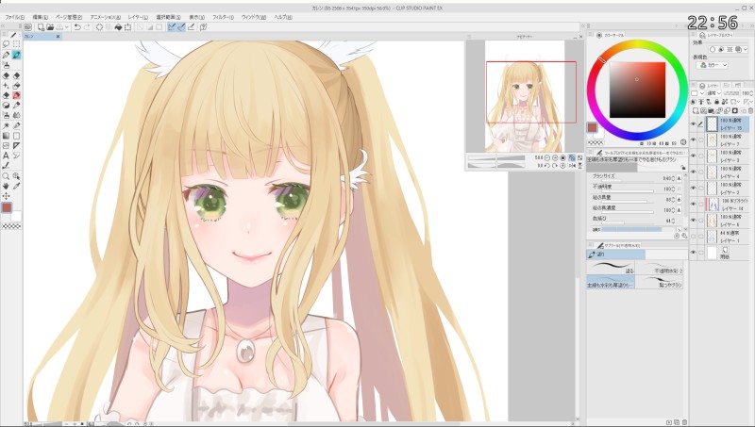Open the layer effect dropdown arrow

click(x=746, y=49)
